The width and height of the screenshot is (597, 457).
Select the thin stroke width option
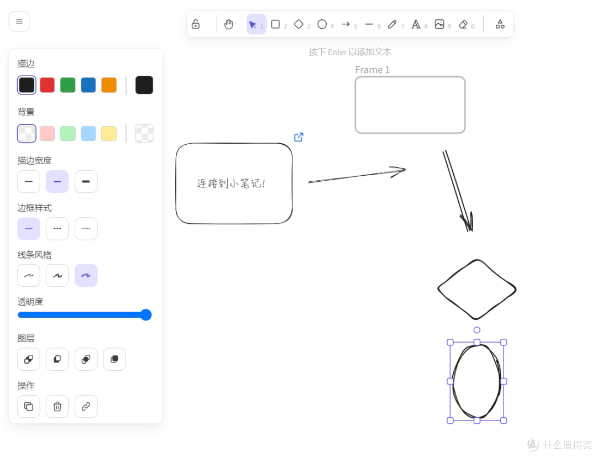pos(29,182)
